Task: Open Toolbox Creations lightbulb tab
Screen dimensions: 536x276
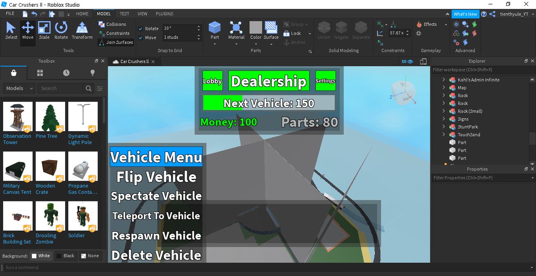Action: 92,73
